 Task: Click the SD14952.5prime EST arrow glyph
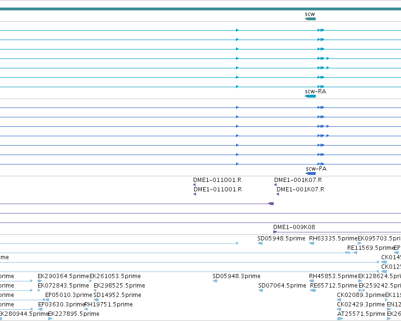[x=96, y=300]
